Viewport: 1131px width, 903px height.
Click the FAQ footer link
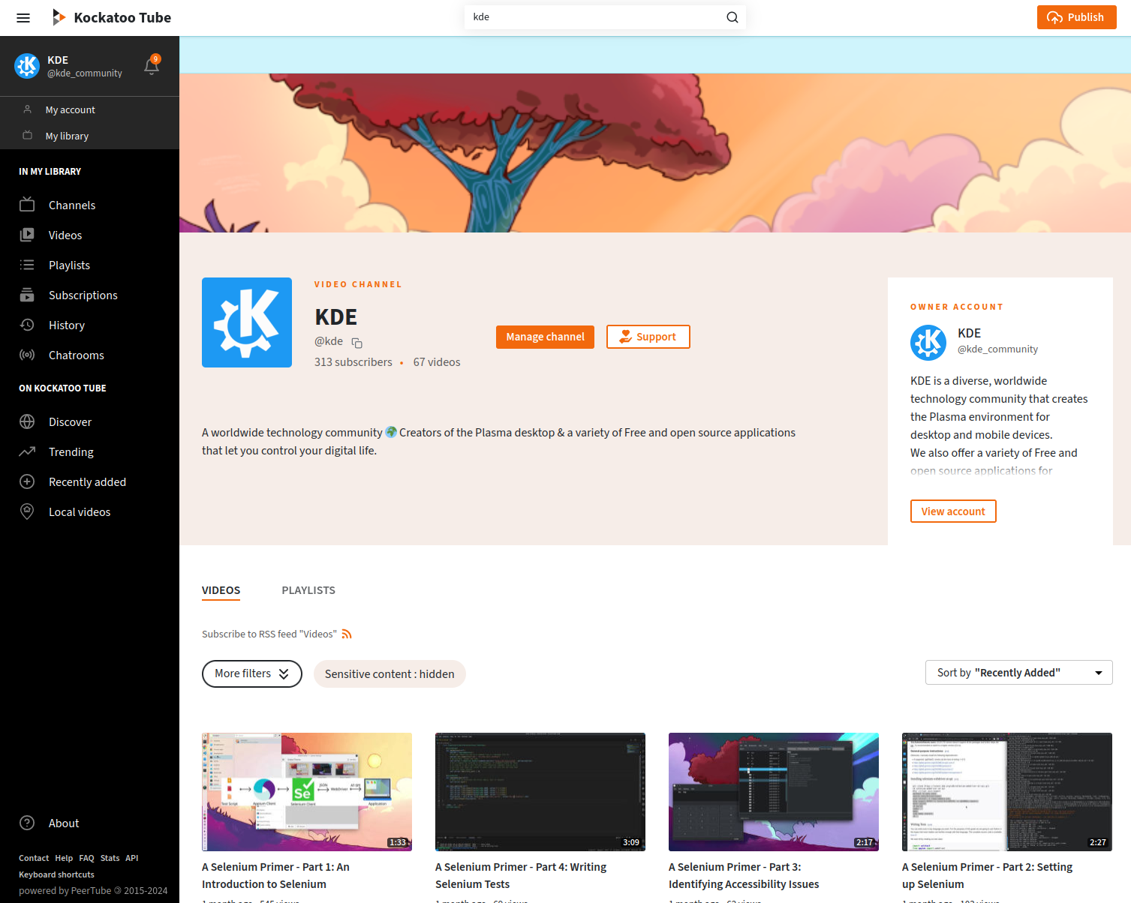(87, 858)
